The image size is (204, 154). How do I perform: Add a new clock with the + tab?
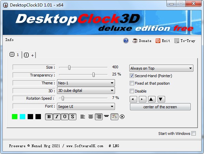pos(29,55)
